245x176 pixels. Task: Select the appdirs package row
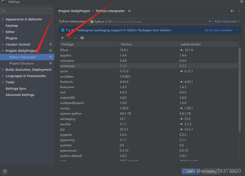click(149, 55)
